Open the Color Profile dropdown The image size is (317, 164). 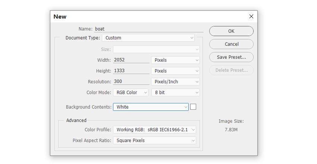point(154,130)
